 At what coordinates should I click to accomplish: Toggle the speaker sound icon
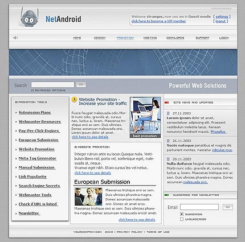tap(15, 38)
